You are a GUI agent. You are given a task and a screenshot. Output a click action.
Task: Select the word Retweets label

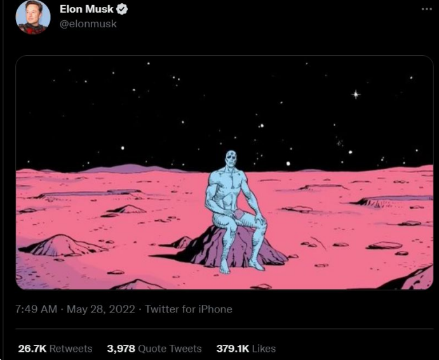click(71, 349)
